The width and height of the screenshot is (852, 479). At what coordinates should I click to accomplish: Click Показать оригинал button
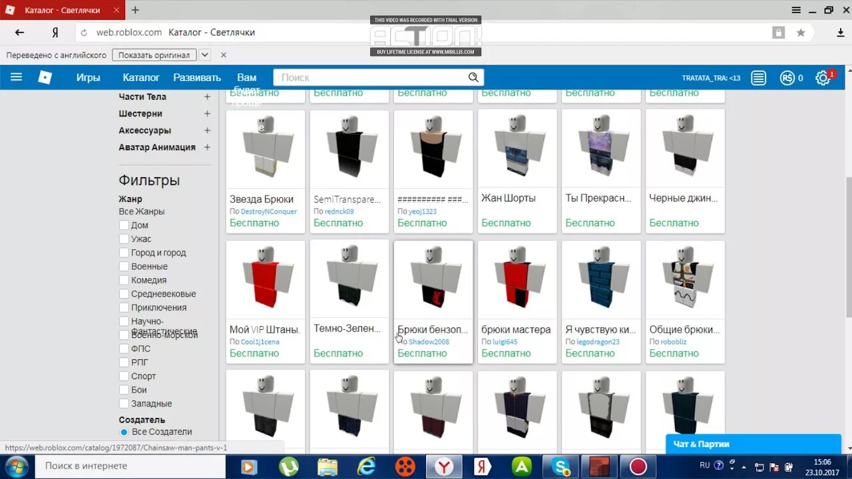(x=154, y=55)
